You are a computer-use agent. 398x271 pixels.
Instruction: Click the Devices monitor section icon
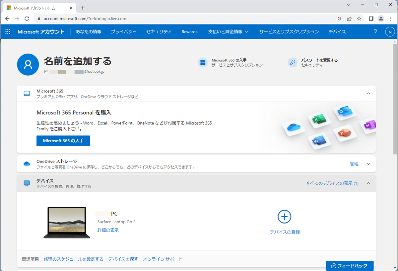tap(27, 183)
